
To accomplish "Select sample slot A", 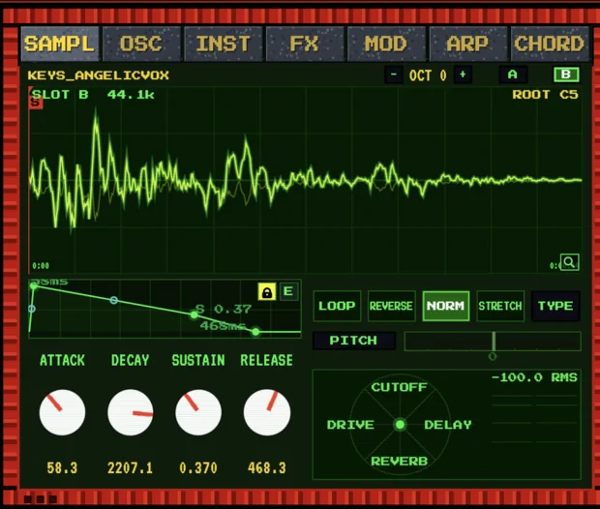I will [x=513, y=75].
